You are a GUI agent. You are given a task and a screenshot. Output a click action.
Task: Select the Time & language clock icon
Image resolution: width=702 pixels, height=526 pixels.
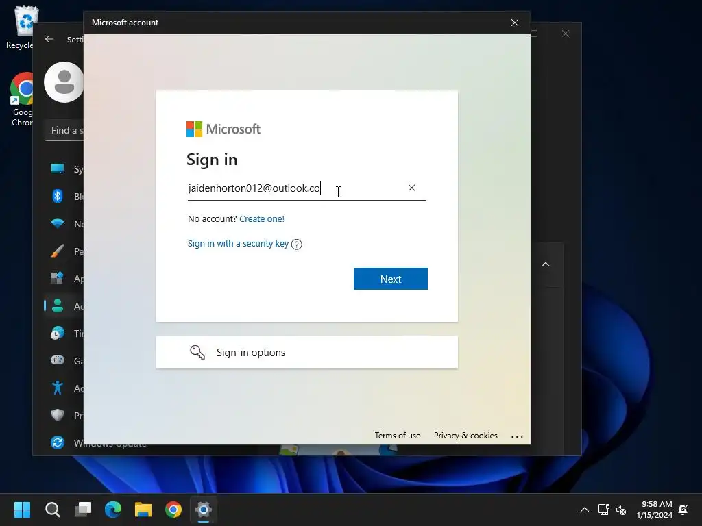58,334
